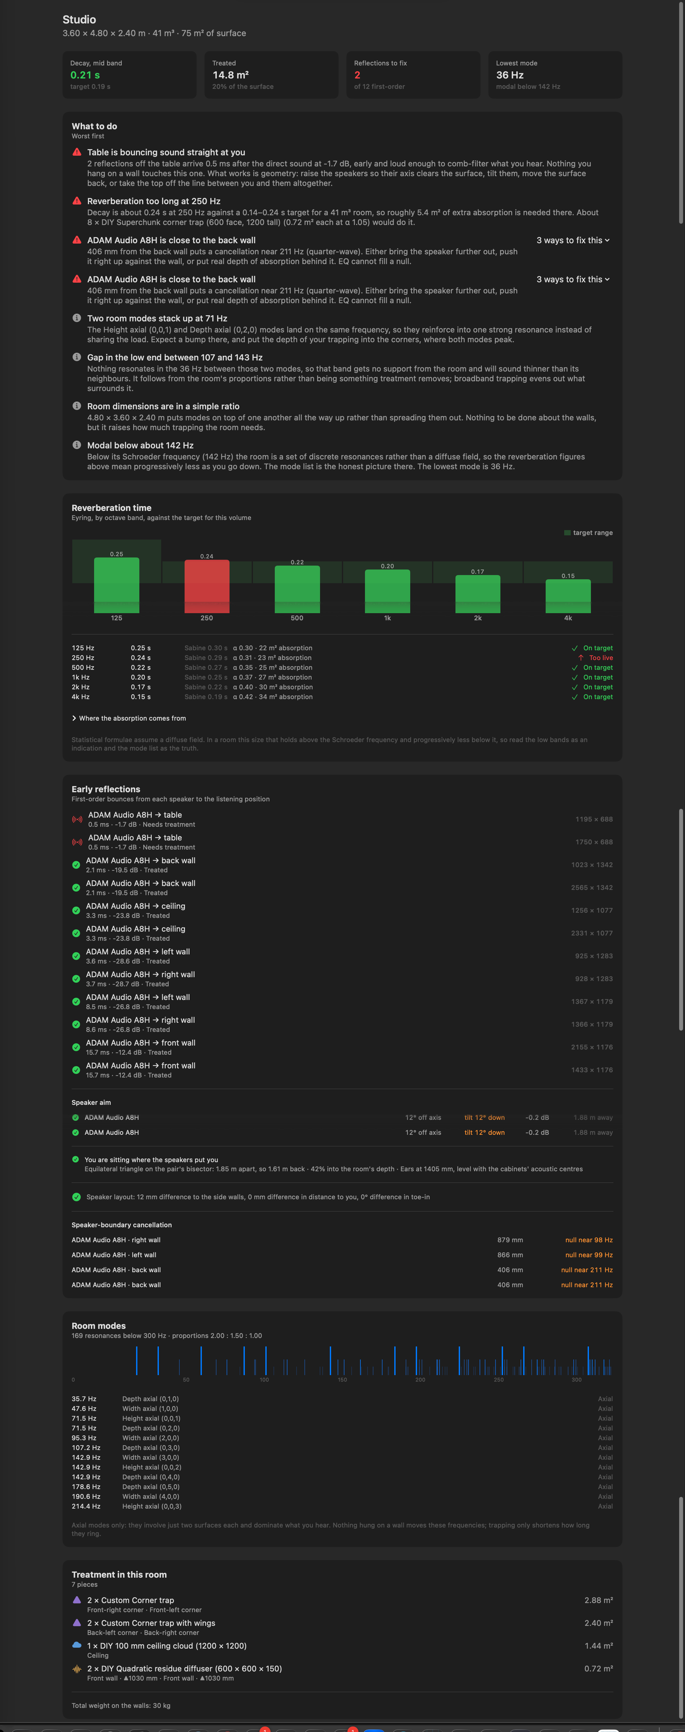Click purple icon for 'Custom Corner trap with wings'
This screenshot has width=685, height=1732.
tap(77, 1622)
